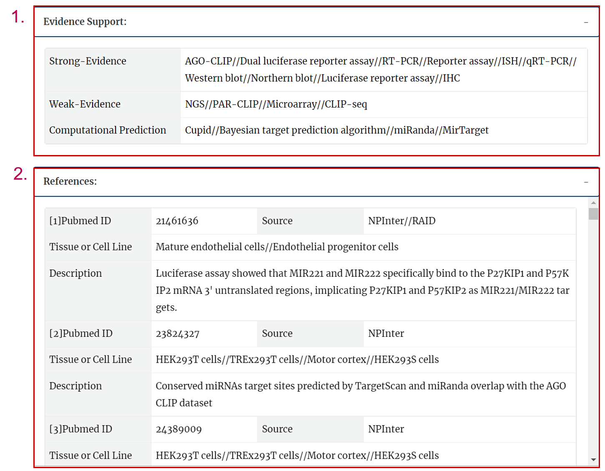
Task: Open PubMed ID 23824327
Action: tap(177, 333)
